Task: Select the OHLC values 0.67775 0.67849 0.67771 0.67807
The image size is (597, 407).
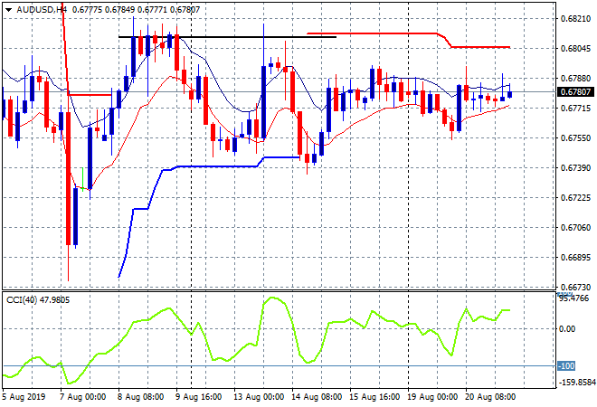Action: pyautogui.click(x=136, y=10)
